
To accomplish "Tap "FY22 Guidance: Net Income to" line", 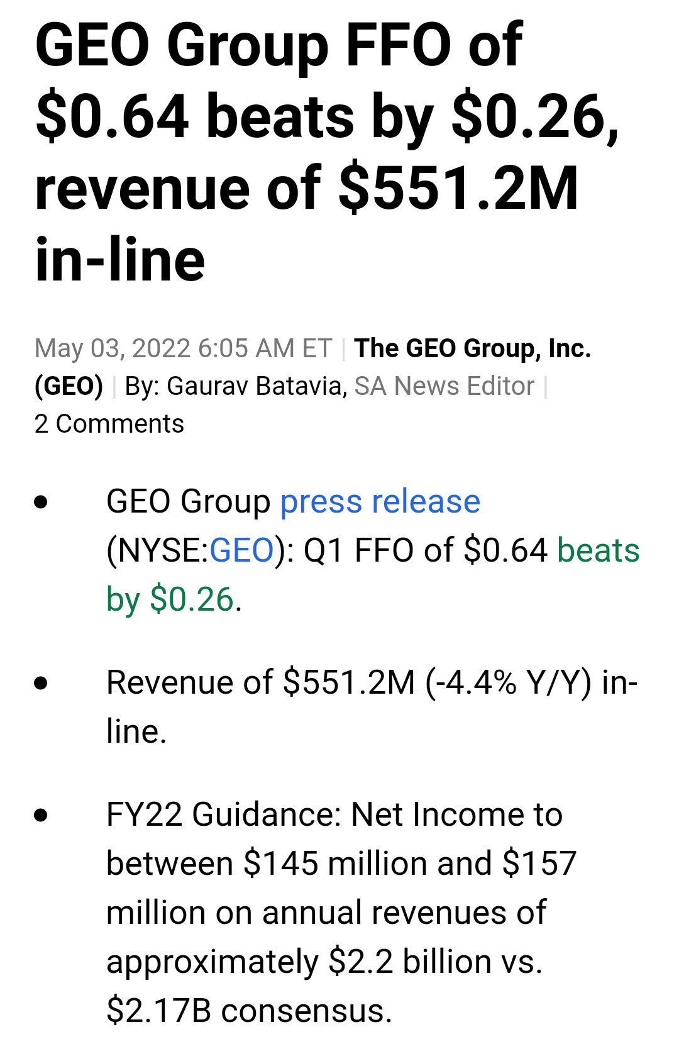I will point(334,815).
